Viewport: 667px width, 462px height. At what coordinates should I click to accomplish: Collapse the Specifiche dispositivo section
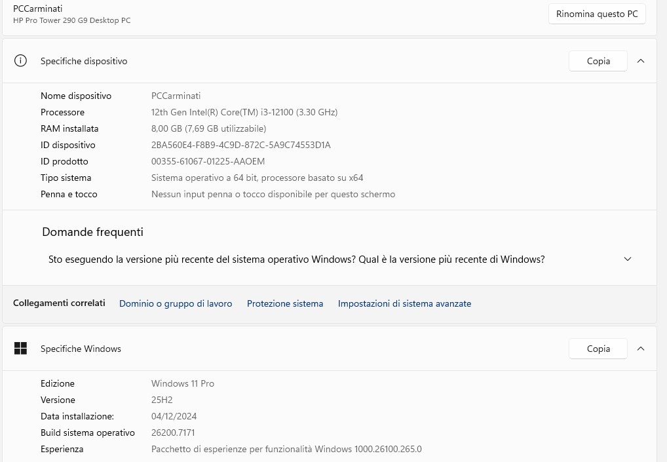pyautogui.click(x=640, y=60)
